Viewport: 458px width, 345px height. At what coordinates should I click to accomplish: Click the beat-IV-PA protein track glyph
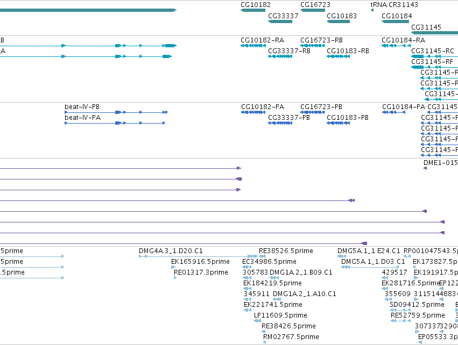point(115,123)
